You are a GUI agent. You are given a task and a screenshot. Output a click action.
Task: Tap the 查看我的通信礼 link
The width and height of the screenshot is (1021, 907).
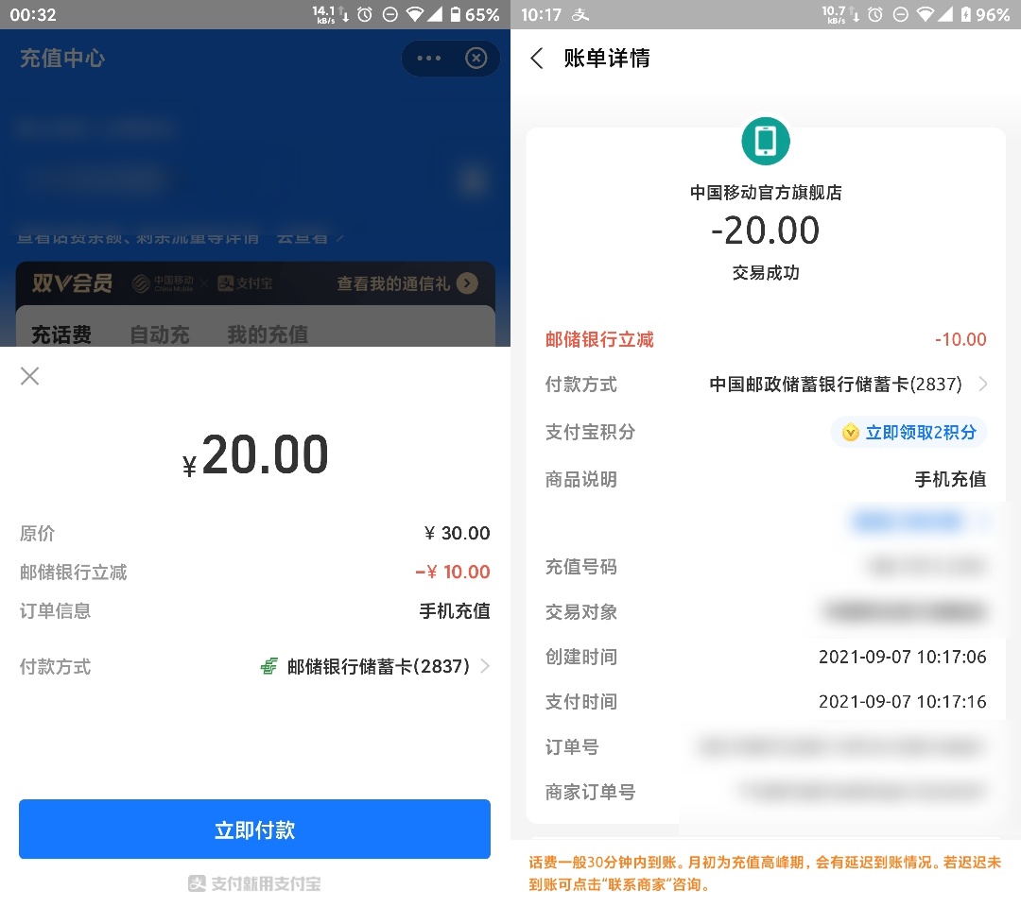point(393,283)
